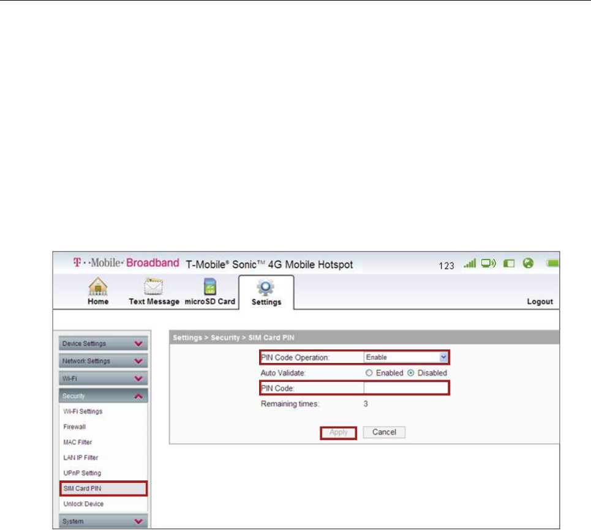The width and height of the screenshot is (591, 530).
Task: Open the UPnP Setting item
Action: coord(82,473)
